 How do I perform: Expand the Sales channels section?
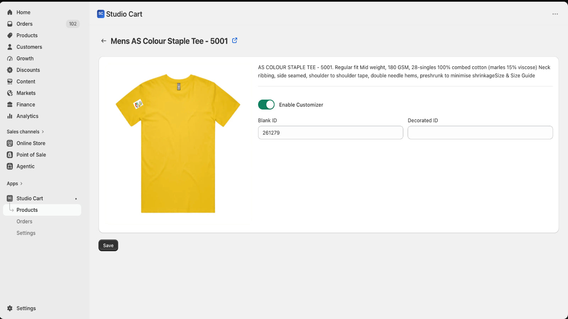click(25, 131)
